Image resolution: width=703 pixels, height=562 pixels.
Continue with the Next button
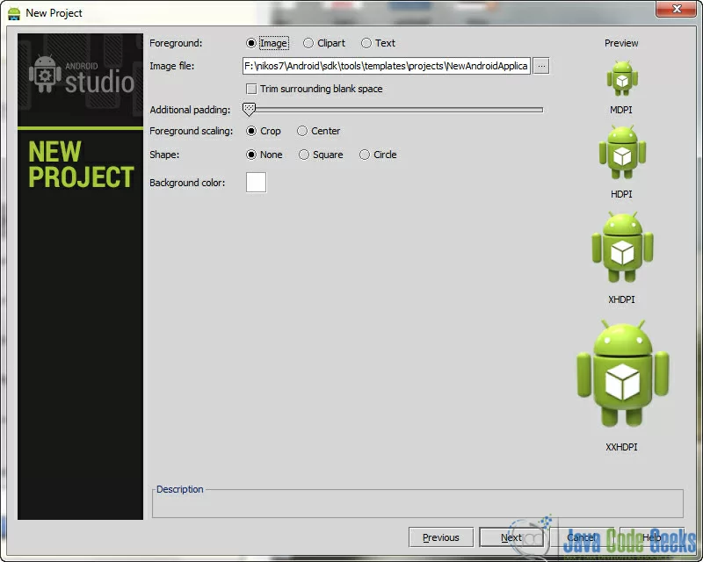pos(511,537)
